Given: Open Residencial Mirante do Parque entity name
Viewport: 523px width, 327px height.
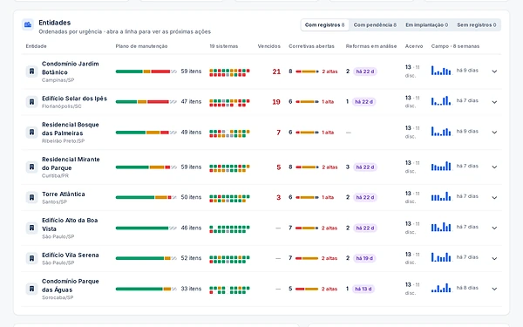Looking at the screenshot, I should [x=71, y=164].
